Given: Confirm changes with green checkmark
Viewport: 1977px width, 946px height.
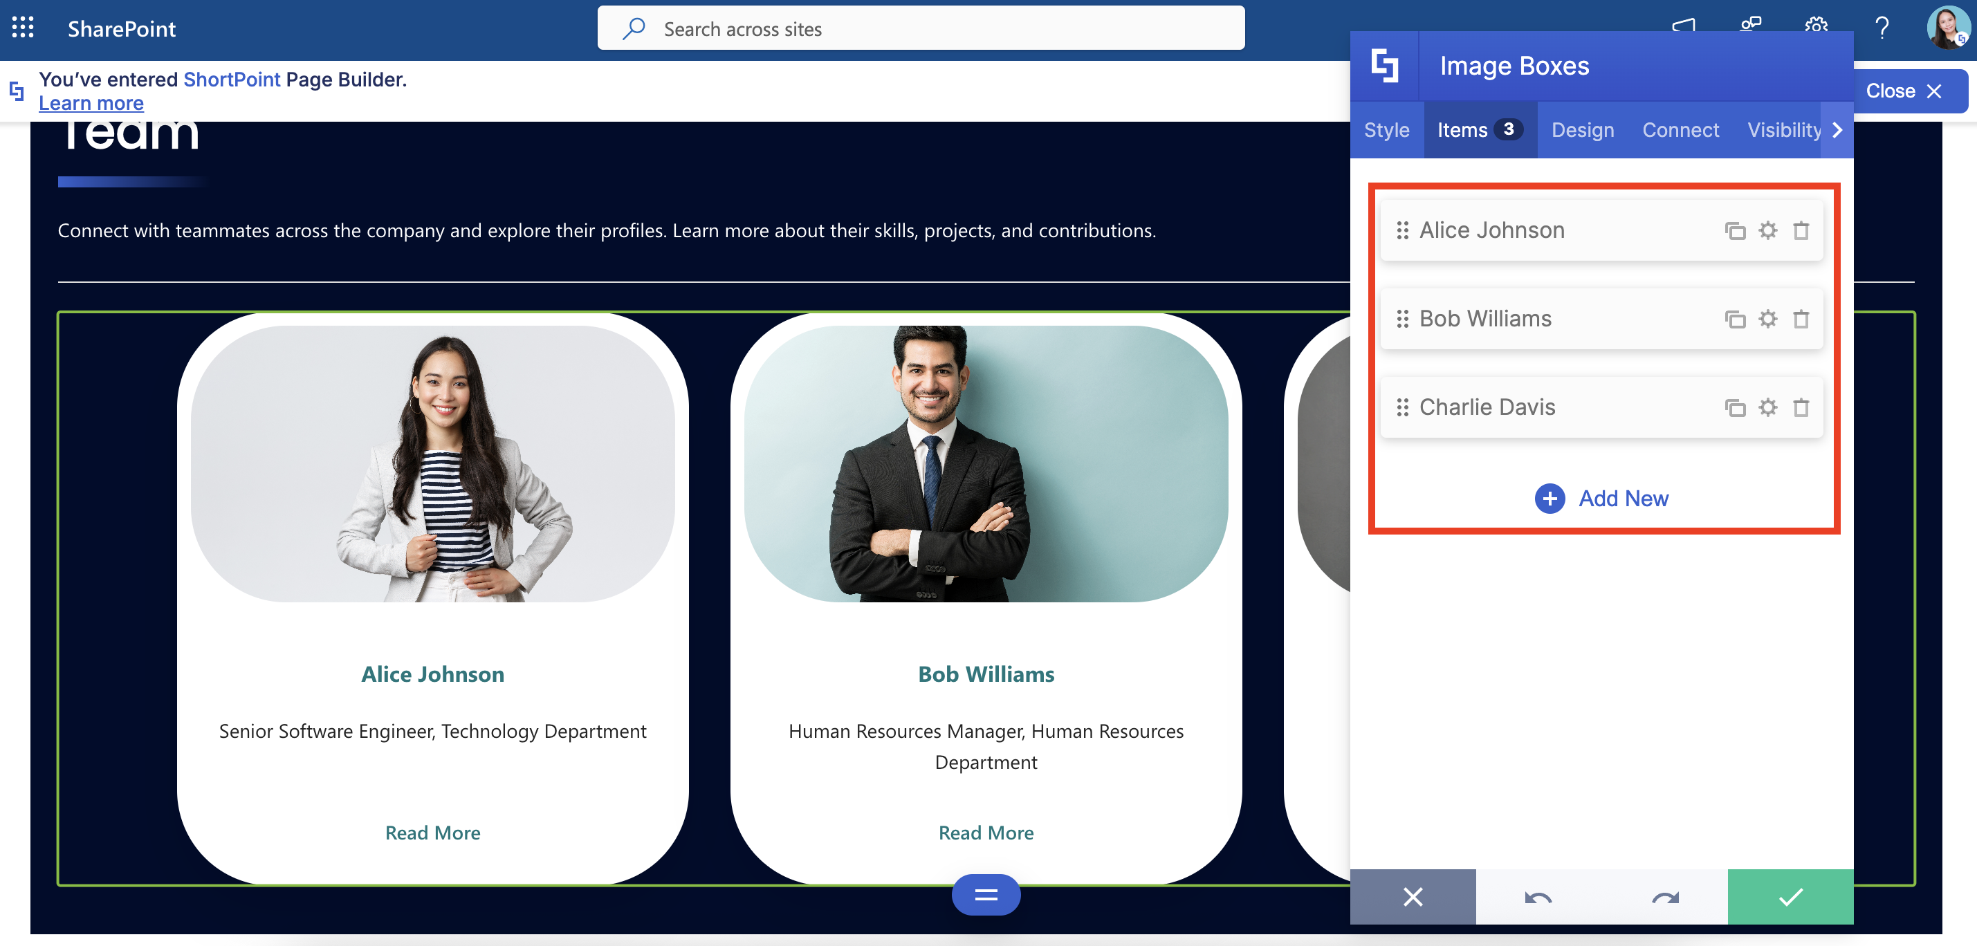Looking at the screenshot, I should point(1790,896).
